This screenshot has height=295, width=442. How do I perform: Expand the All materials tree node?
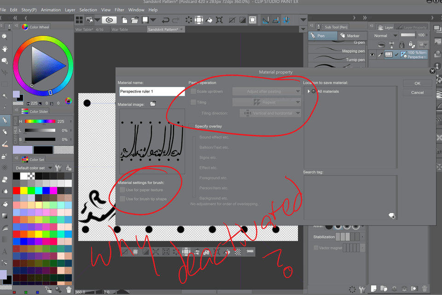pos(308,92)
